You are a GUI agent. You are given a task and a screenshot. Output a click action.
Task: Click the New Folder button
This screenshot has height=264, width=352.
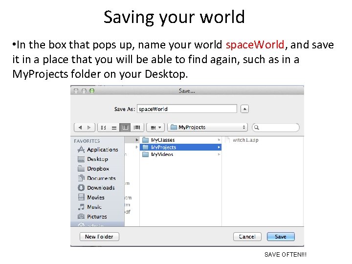pos(99,237)
